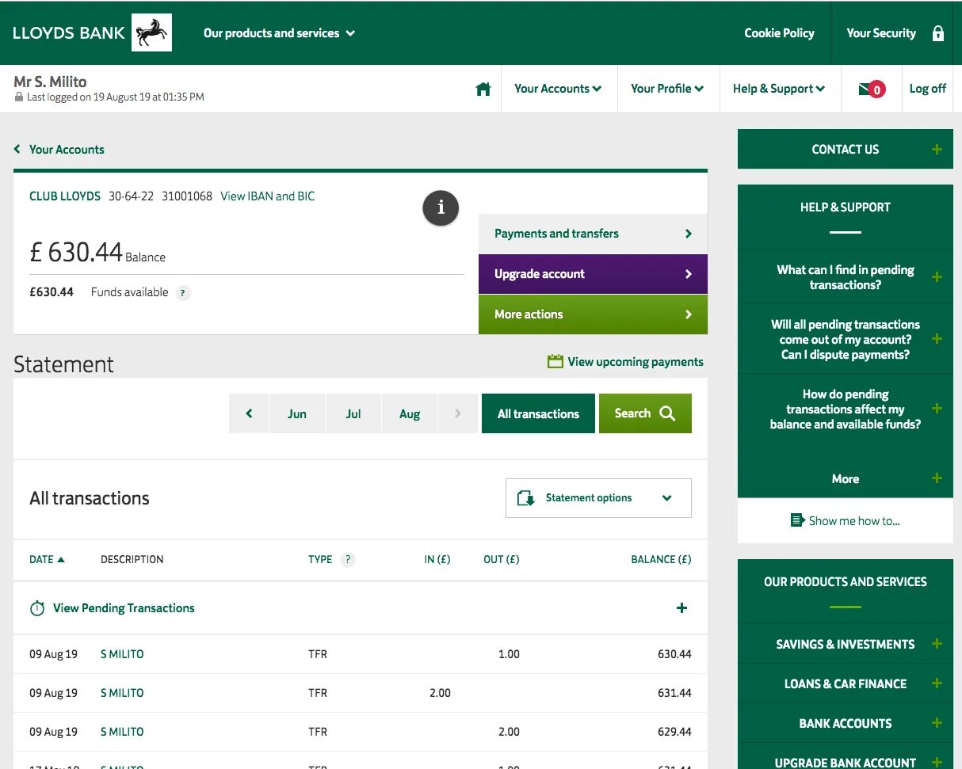Click the document icon beside Show me how to

click(797, 520)
